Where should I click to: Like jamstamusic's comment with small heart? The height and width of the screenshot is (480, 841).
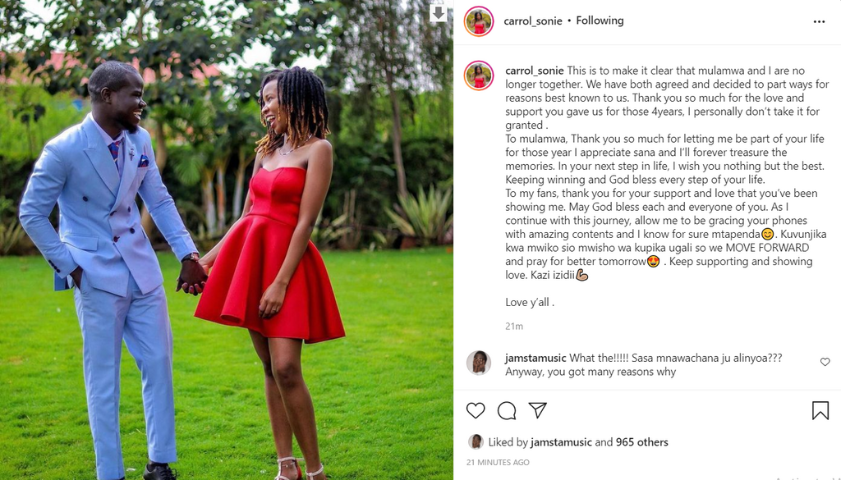click(x=825, y=362)
